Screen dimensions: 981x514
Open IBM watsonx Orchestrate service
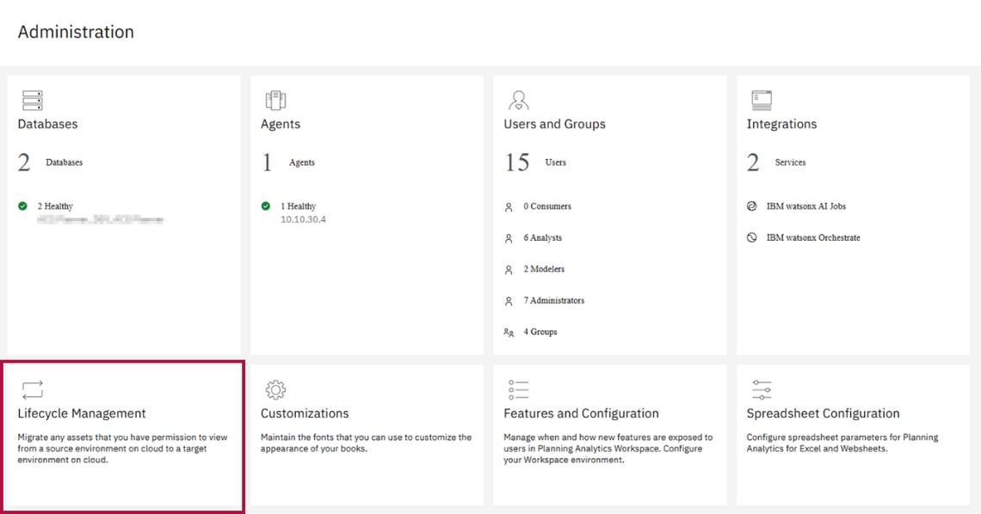812,238
